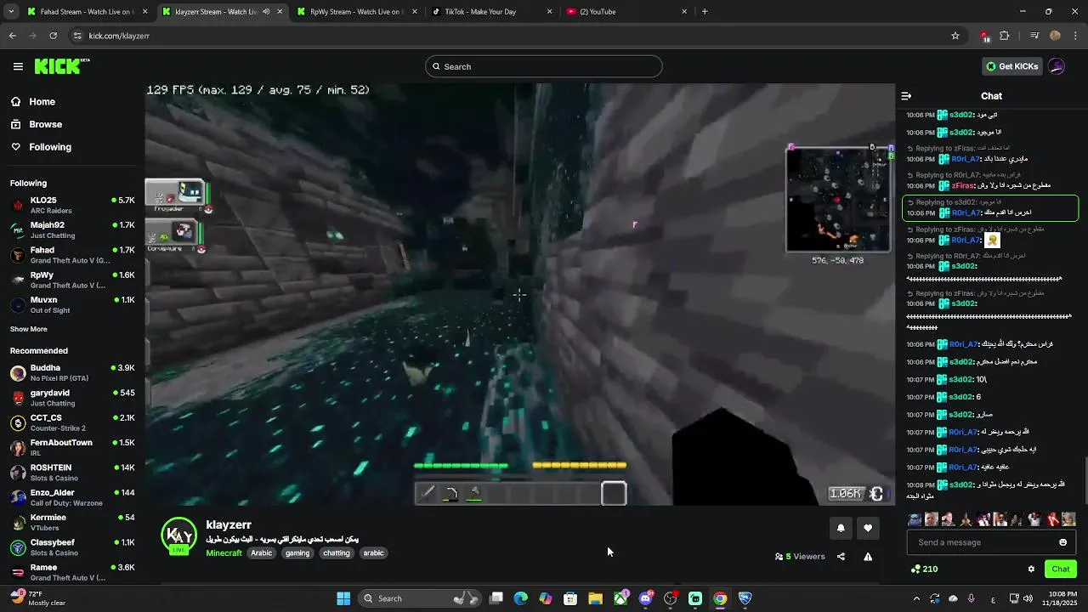Click the green Chat send button
Viewport: 1088px width, 612px height.
[1060, 569]
